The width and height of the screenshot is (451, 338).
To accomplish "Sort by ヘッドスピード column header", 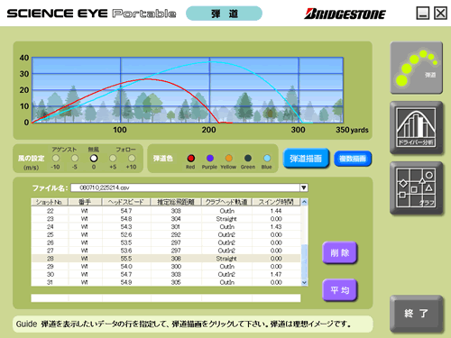I will (x=126, y=202).
